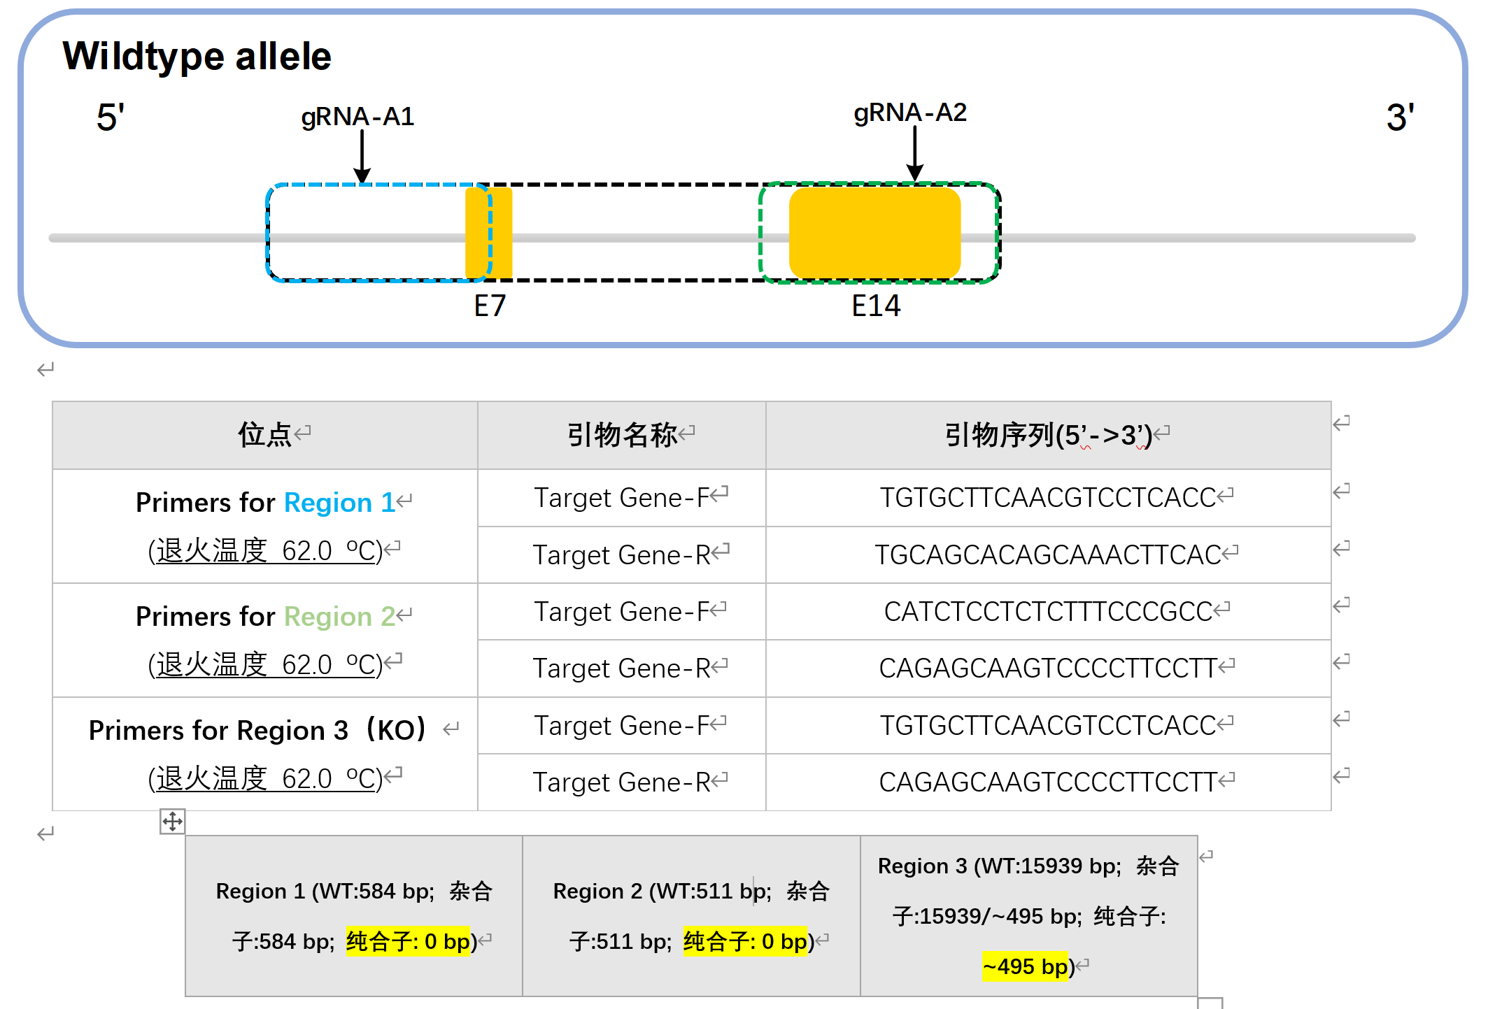Select the gRNA-A1 label in the diagram
The image size is (1488, 1009).
(357, 116)
